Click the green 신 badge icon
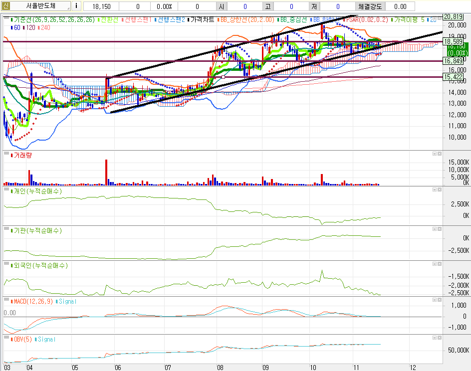This screenshot has height=371, width=471. pos(5,5)
